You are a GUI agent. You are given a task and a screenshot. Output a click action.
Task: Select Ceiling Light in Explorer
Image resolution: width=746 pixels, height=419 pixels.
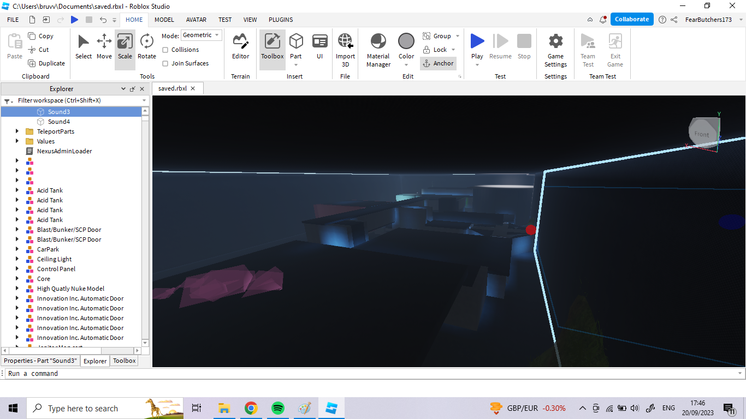pyautogui.click(x=54, y=259)
